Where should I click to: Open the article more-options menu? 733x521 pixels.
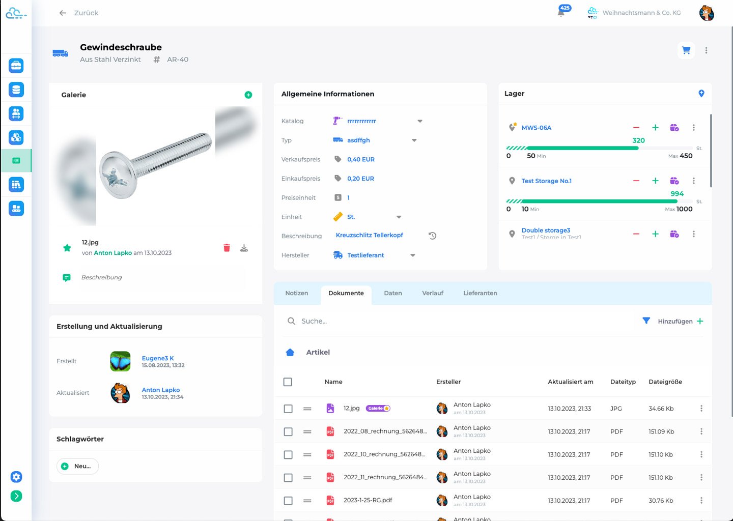click(706, 50)
